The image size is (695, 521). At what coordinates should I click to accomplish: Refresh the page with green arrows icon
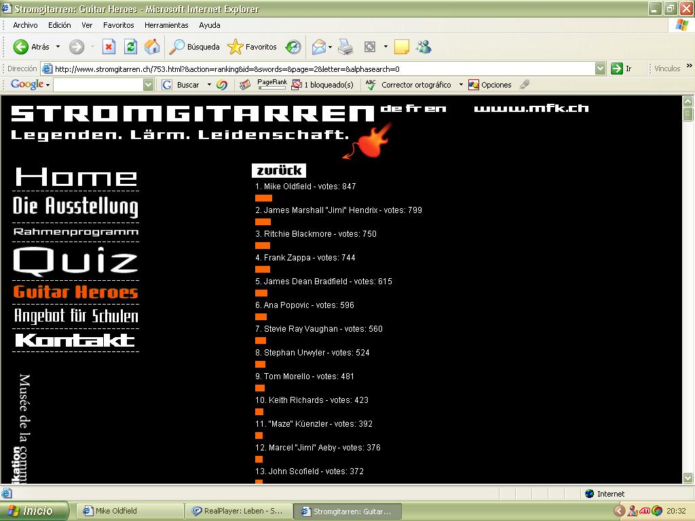tap(130, 47)
